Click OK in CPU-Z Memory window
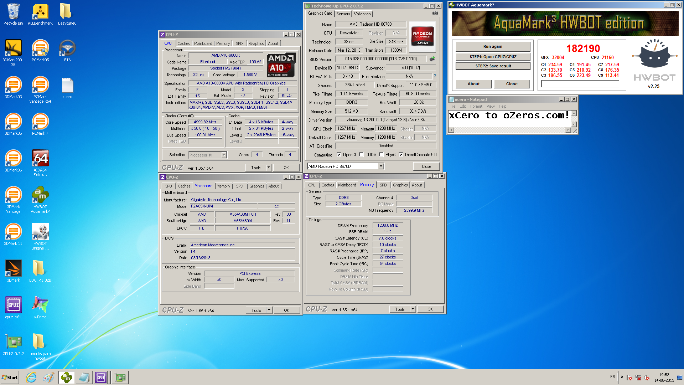The height and width of the screenshot is (385, 684). [430, 309]
